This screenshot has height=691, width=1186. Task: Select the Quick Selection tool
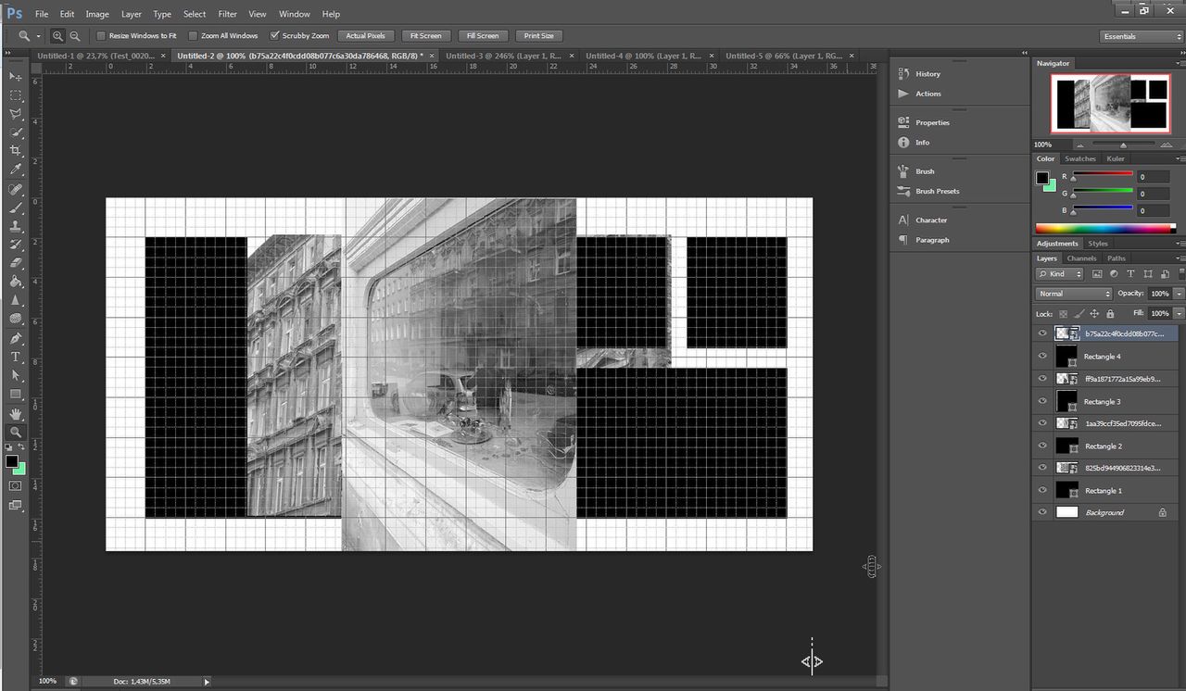click(x=16, y=132)
